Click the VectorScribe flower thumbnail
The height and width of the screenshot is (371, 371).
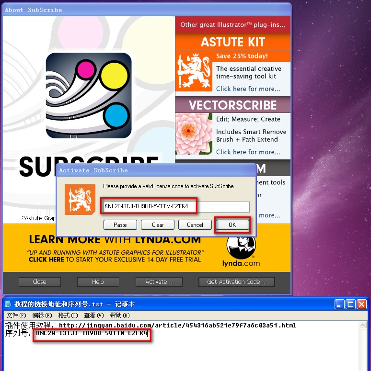194,134
